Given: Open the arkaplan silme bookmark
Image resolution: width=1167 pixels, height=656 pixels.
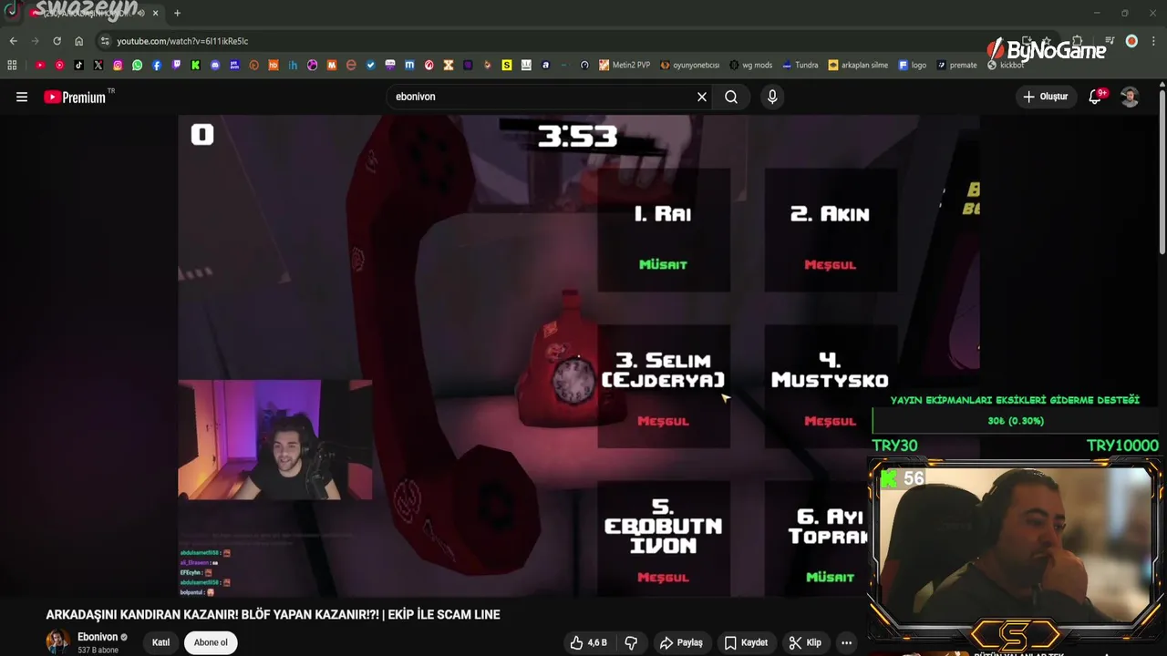Looking at the screenshot, I should (858, 66).
